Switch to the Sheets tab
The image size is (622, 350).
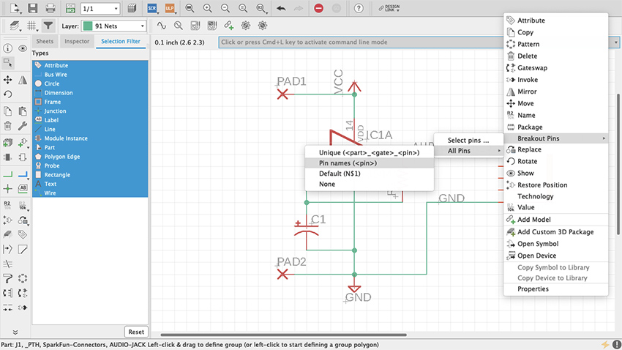point(45,41)
